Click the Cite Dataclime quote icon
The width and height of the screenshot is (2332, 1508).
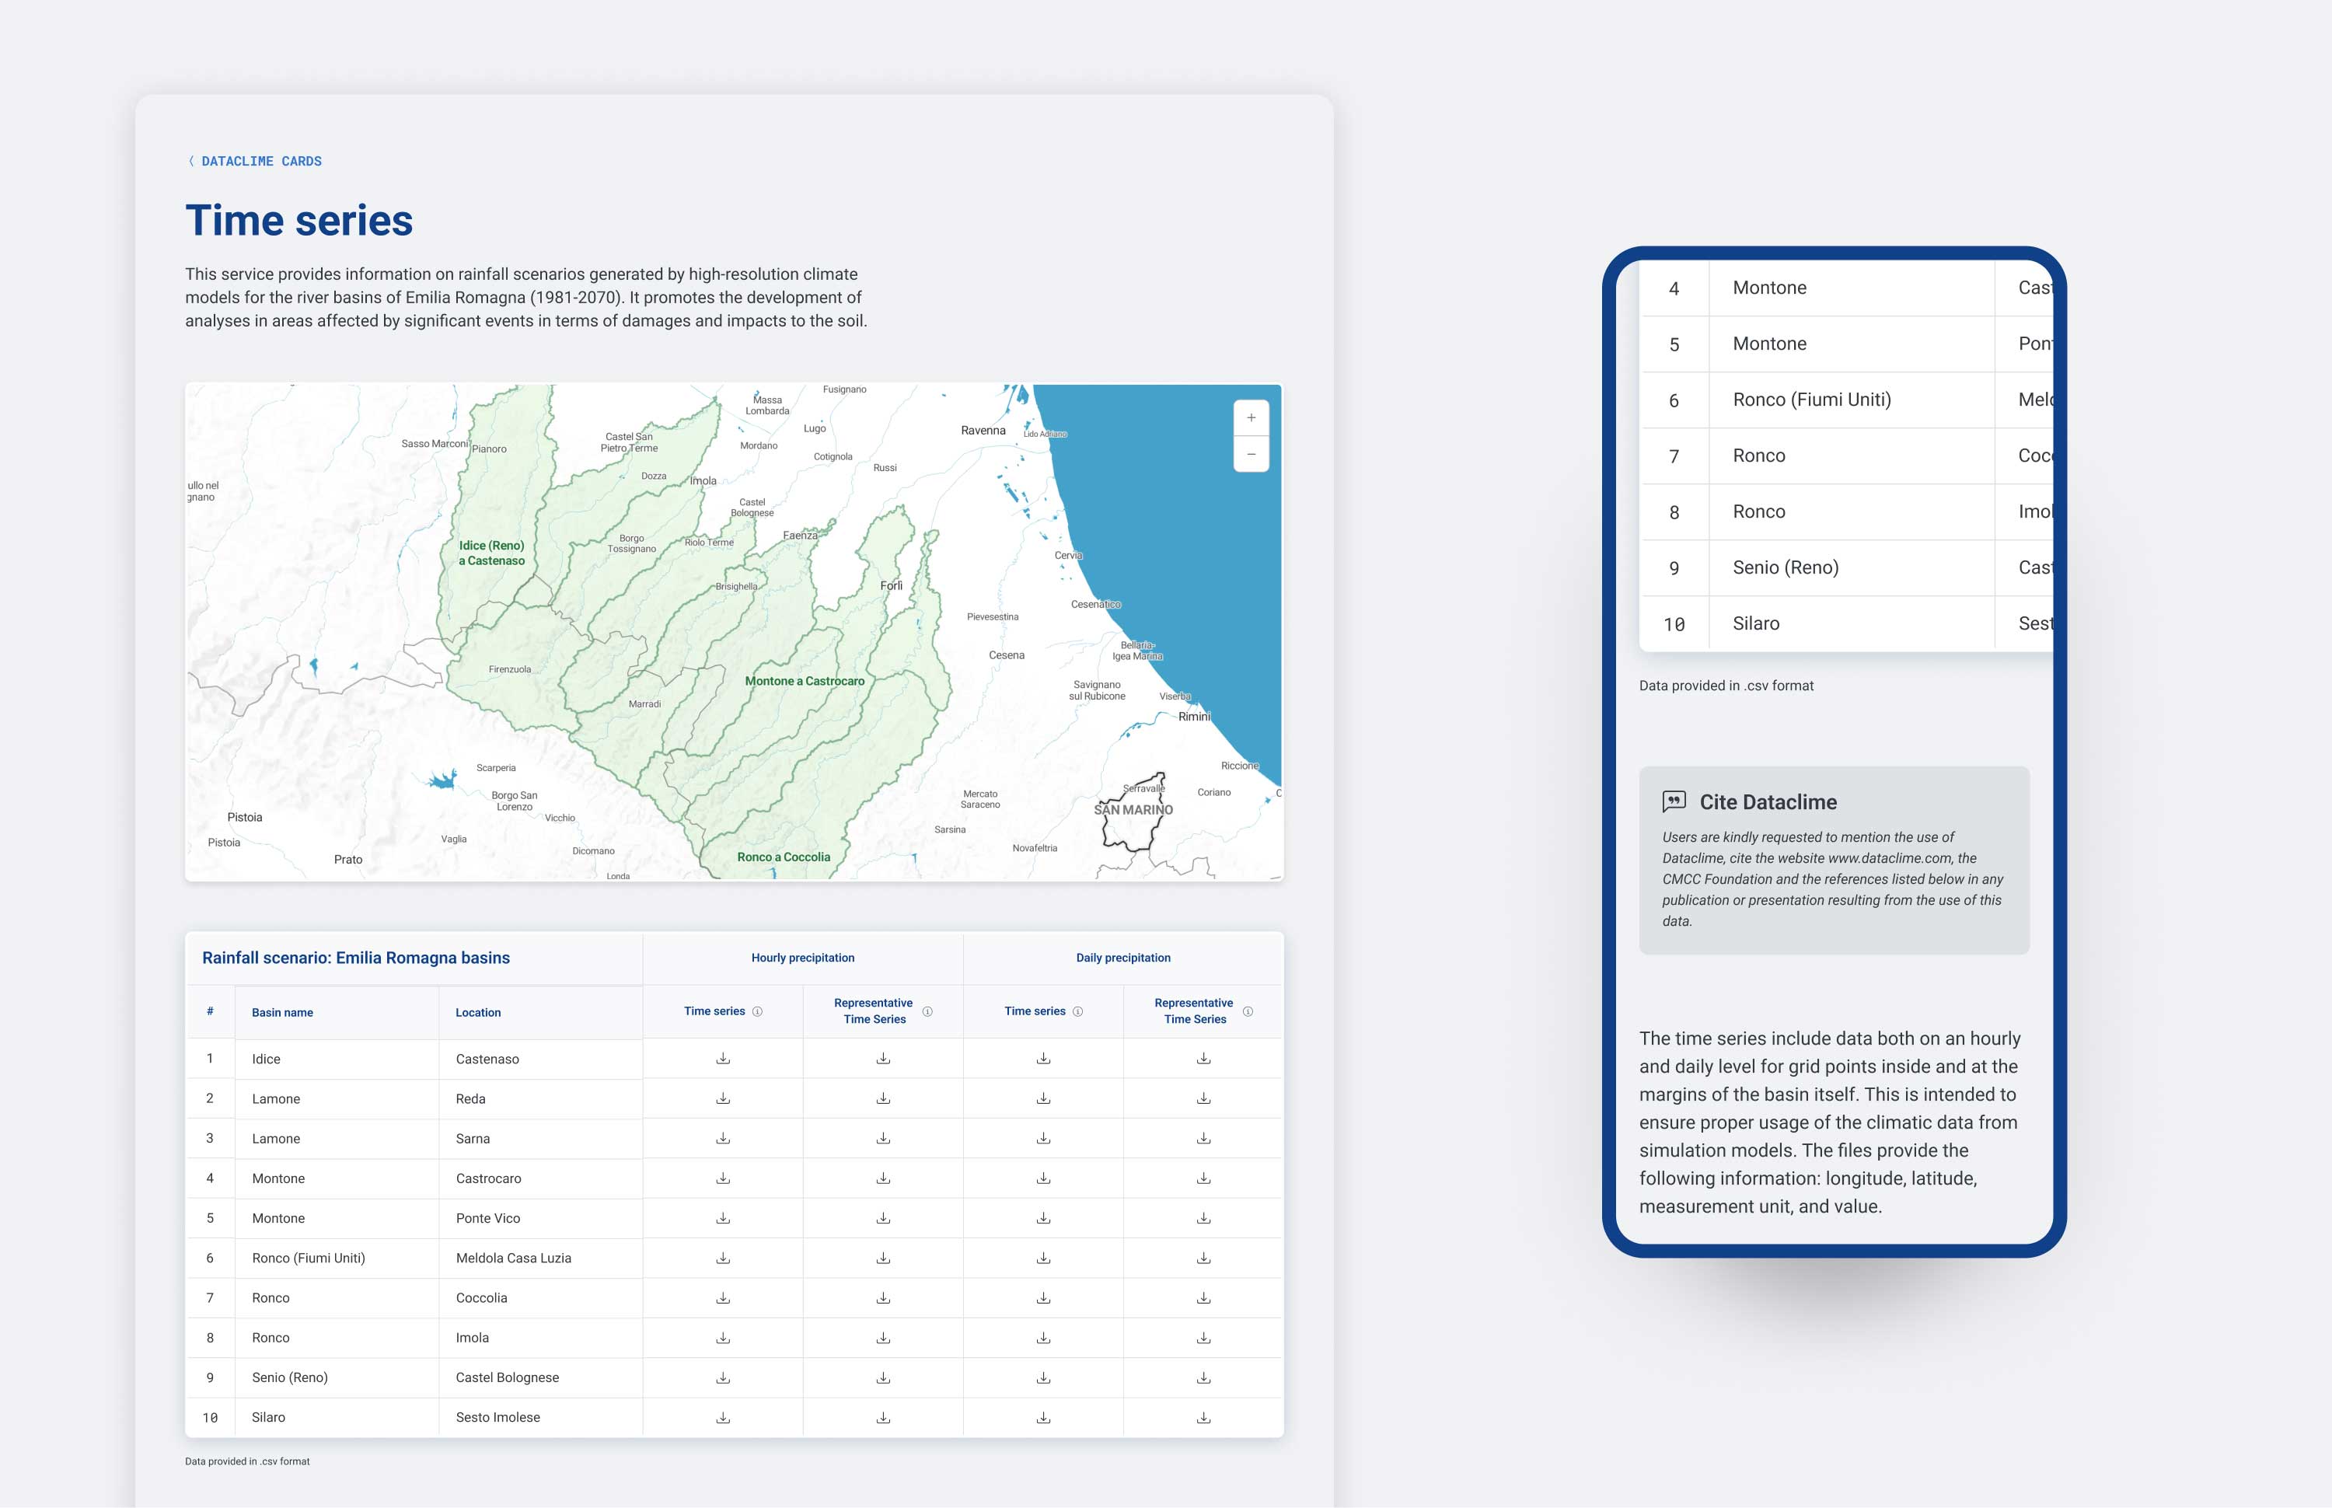pyautogui.click(x=1673, y=801)
